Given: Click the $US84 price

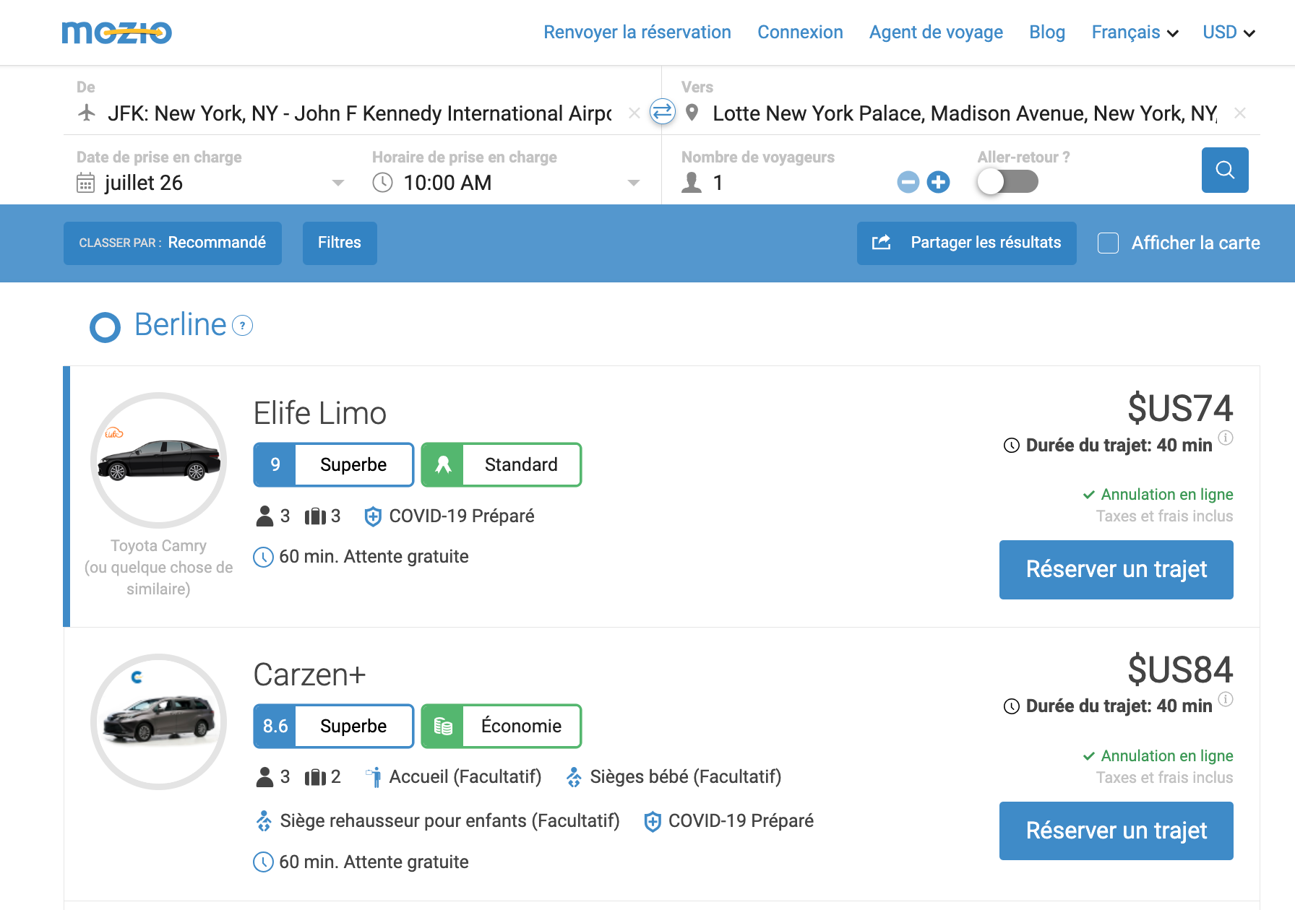Looking at the screenshot, I should (x=1180, y=669).
